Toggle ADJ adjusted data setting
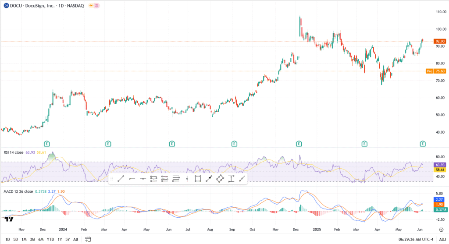The width and height of the screenshot is (449, 244). [x=442, y=239]
